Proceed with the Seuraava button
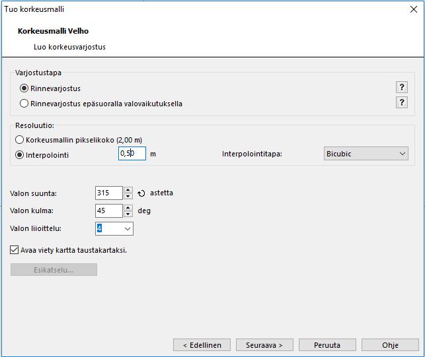425x357 pixels. coord(264,345)
